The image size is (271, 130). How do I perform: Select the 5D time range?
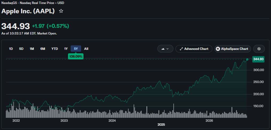tap(21, 49)
